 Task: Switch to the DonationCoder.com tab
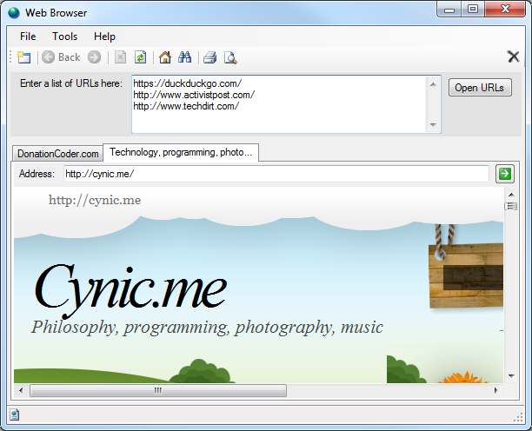click(x=57, y=154)
